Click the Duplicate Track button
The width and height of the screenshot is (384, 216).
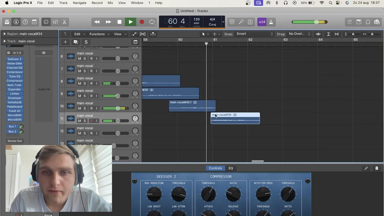click(x=76, y=42)
